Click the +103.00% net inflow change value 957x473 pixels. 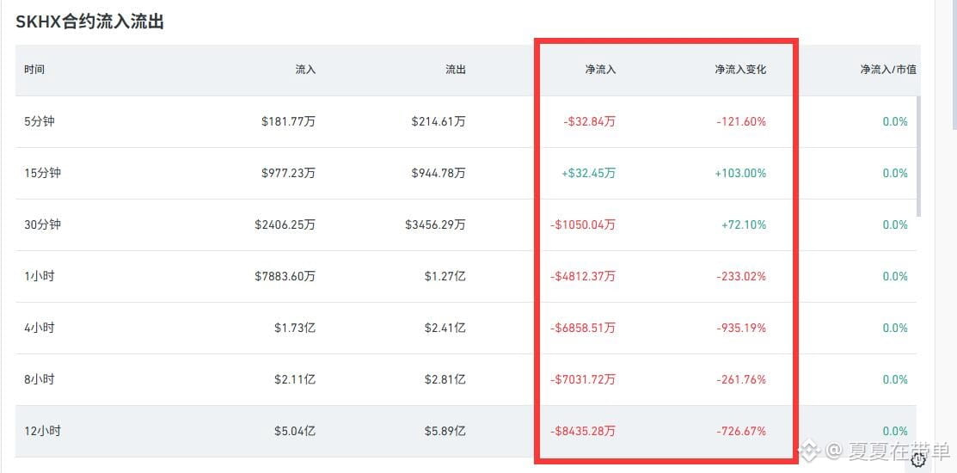[741, 174]
